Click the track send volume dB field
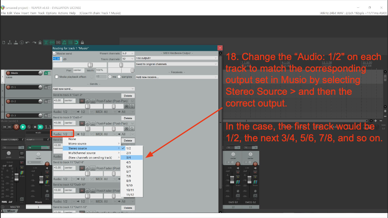Viewport: 388px width, 218px height. click(x=57, y=59)
